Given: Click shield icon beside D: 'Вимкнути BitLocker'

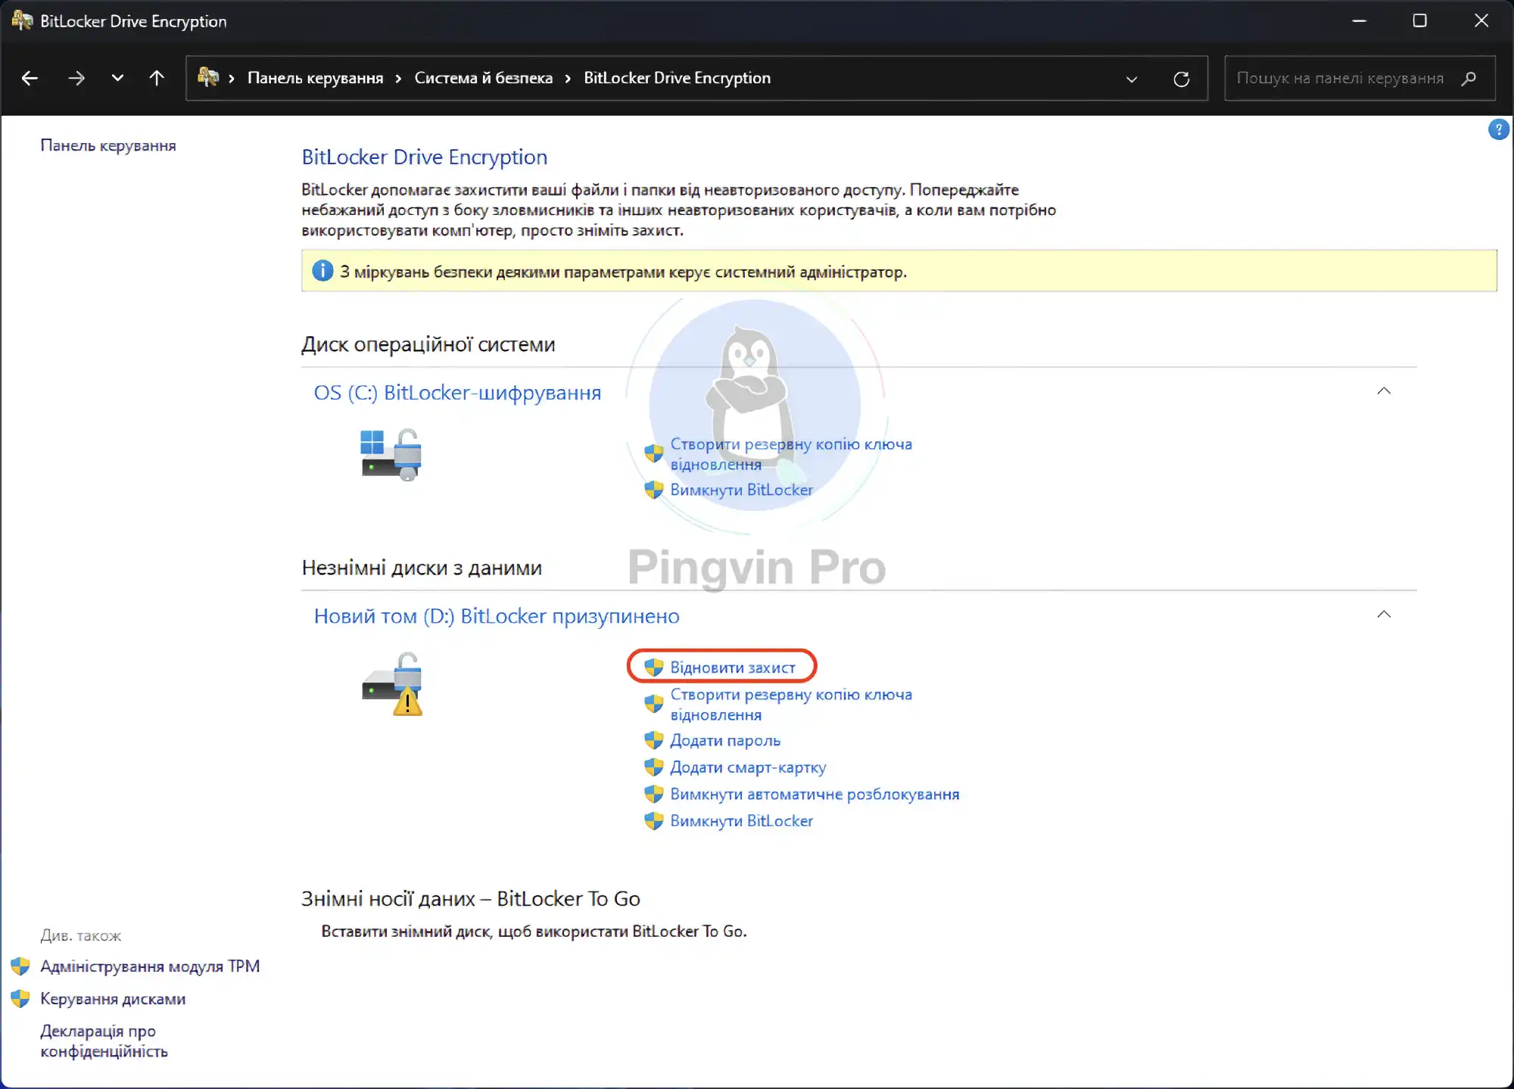Looking at the screenshot, I should pyautogui.click(x=653, y=820).
